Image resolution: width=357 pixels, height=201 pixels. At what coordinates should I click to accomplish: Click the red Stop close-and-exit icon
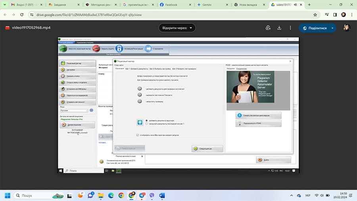tap(96, 48)
